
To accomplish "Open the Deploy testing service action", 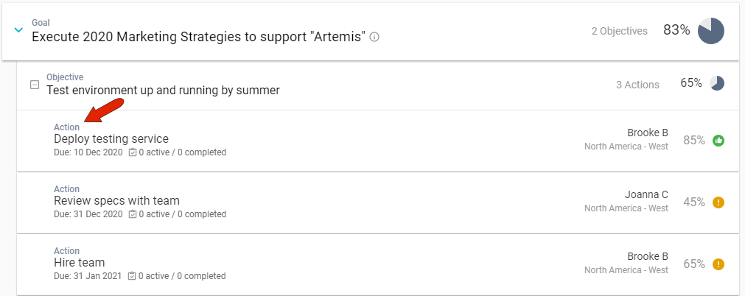I will click(x=111, y=138).
